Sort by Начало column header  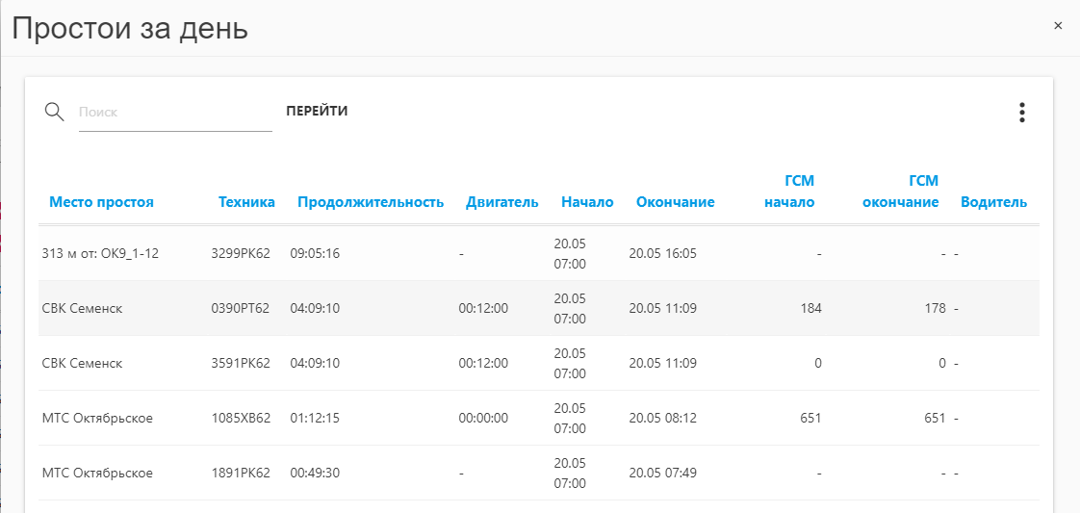click(x=587, y=202)
